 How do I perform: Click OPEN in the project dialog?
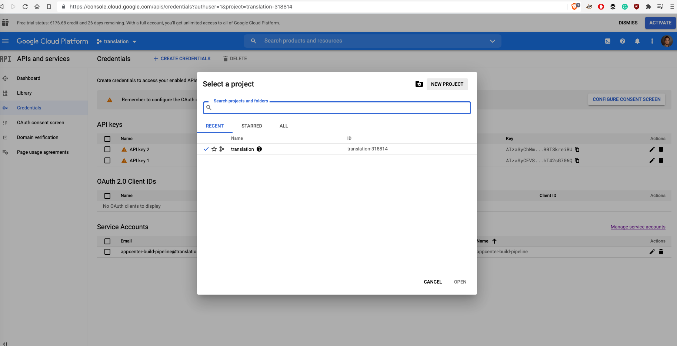click(460, 282)
